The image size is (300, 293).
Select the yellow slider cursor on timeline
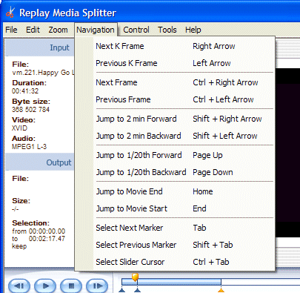135,277
